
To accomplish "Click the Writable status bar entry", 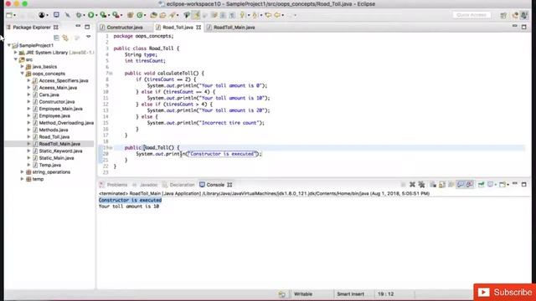I will (303, 293).
